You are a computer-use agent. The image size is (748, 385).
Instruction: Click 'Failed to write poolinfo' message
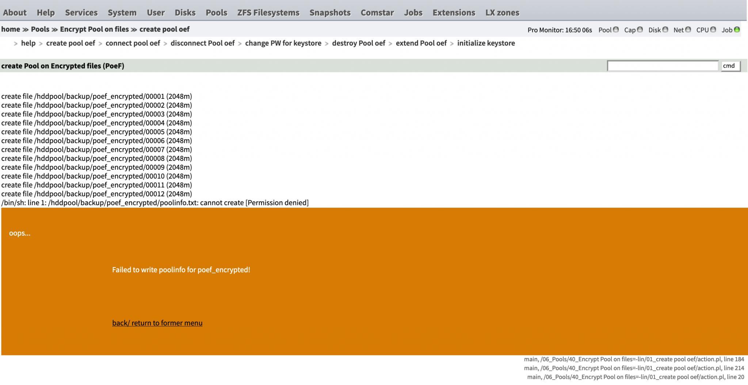click(x=181, y=270)
